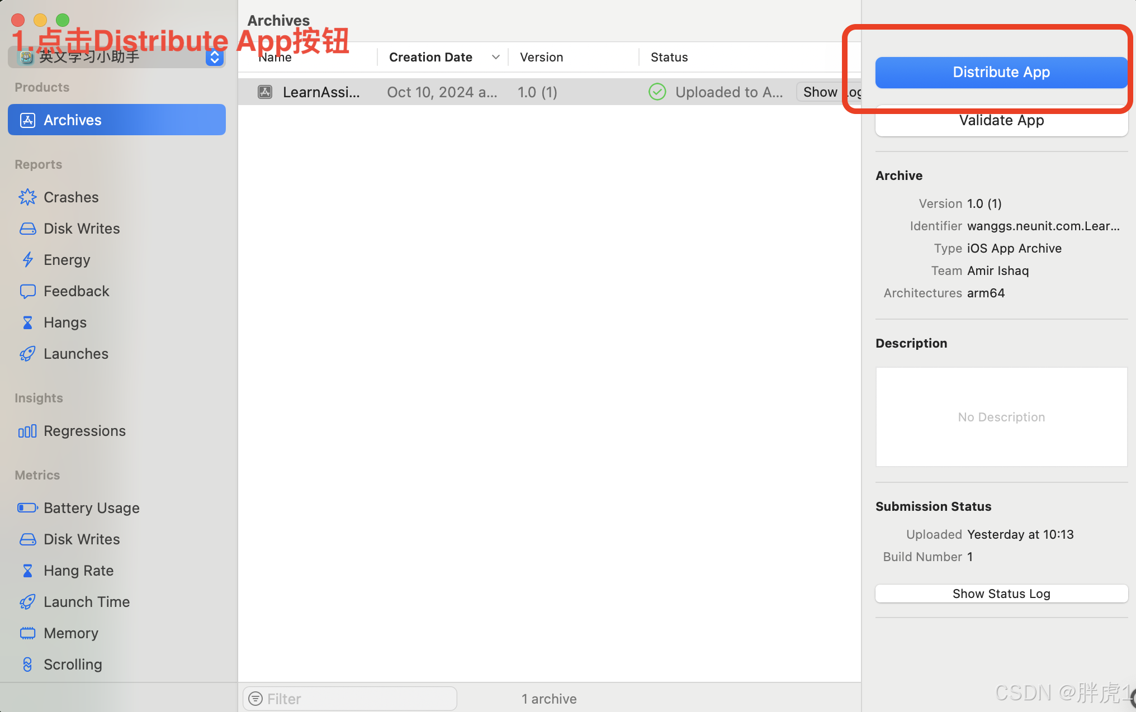Click the Memory chip icon

click(x=27, y=633)
